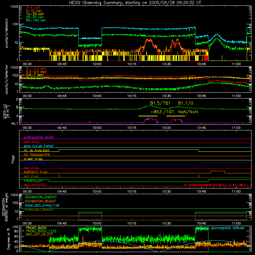
Task: Select the MAX_DET_VS_TOT legend label
Action: pyautogui.click(x=40, y=234)
